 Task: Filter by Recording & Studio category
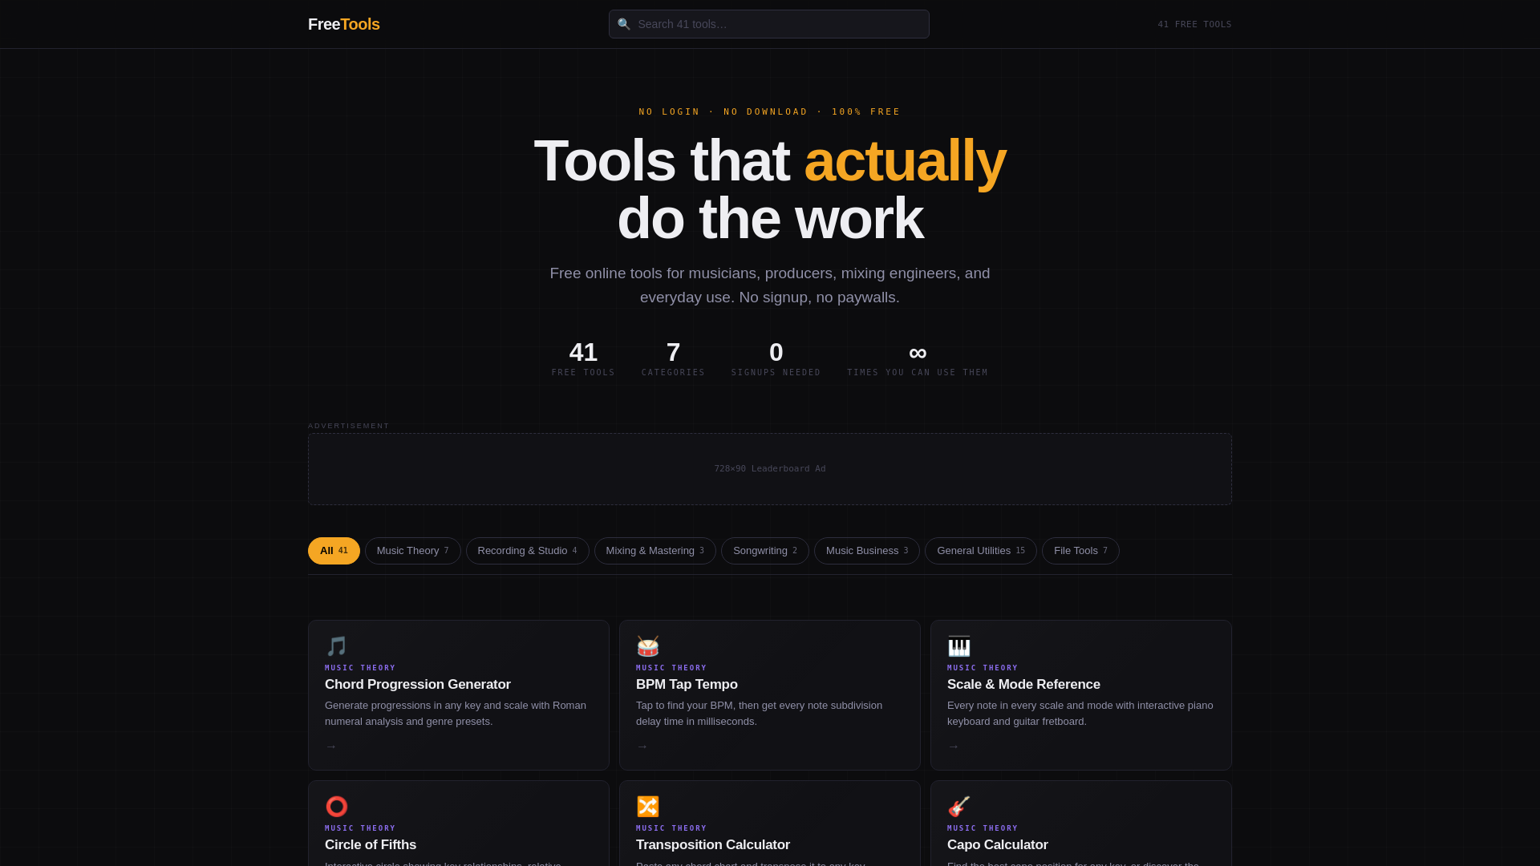pyautogui.click(x=527, y=551)
